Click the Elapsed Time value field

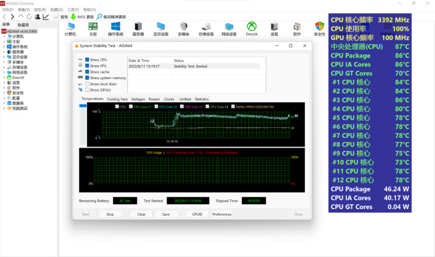coord(254,201)
